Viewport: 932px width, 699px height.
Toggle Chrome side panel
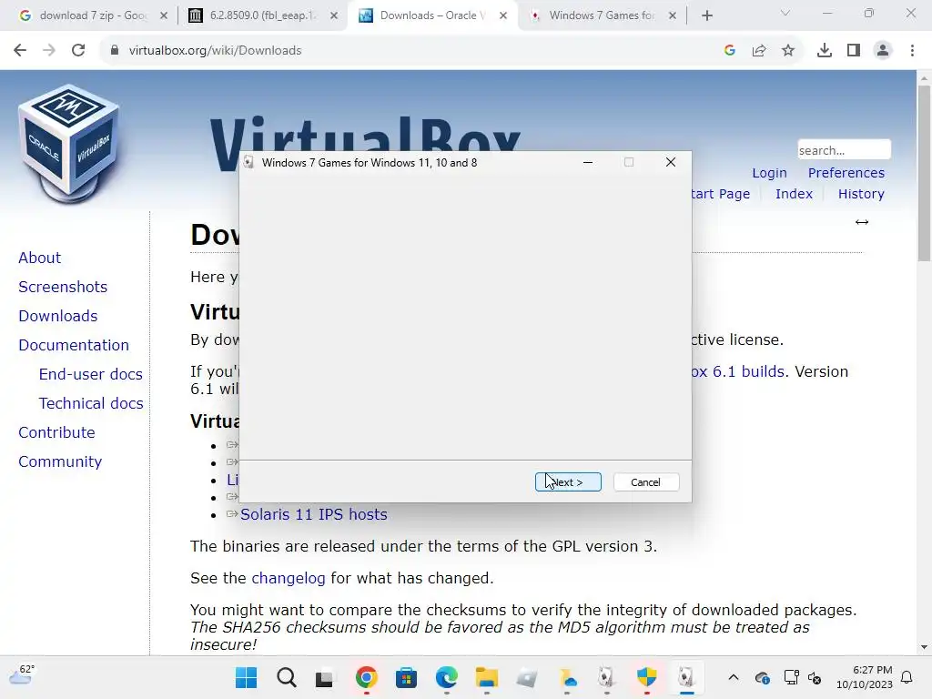tap(854, 51)
